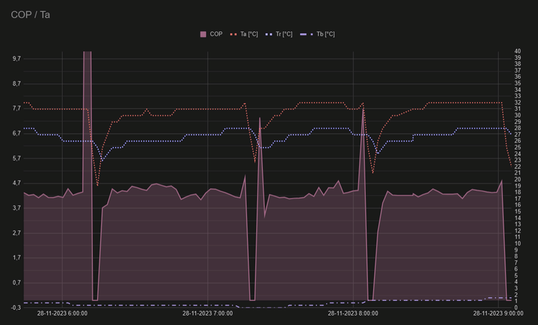Click the COP spike peak after 6:00

[87, 52]
